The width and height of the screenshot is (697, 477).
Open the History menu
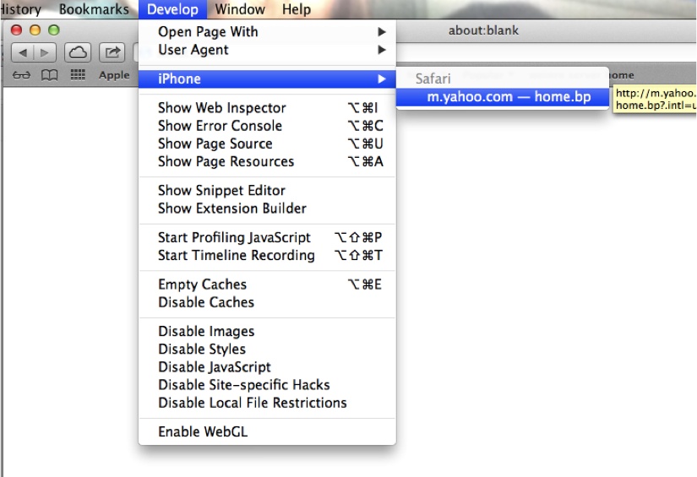click(20, 9)
